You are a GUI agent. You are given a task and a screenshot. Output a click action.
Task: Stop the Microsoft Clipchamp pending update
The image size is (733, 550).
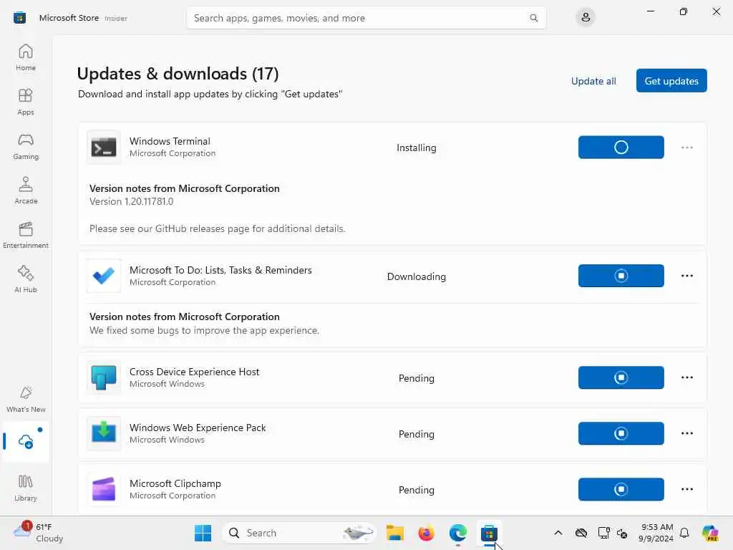(x=621, y=489)
